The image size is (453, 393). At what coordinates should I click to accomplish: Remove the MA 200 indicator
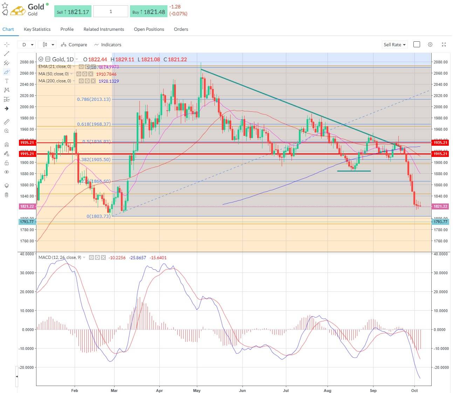[93, 81]
